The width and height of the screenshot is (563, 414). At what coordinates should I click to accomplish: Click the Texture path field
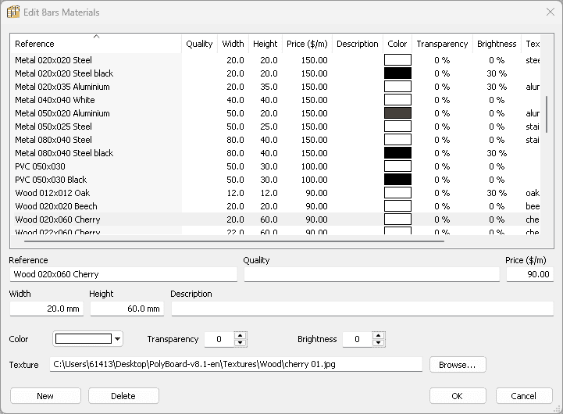pos(236,364)
